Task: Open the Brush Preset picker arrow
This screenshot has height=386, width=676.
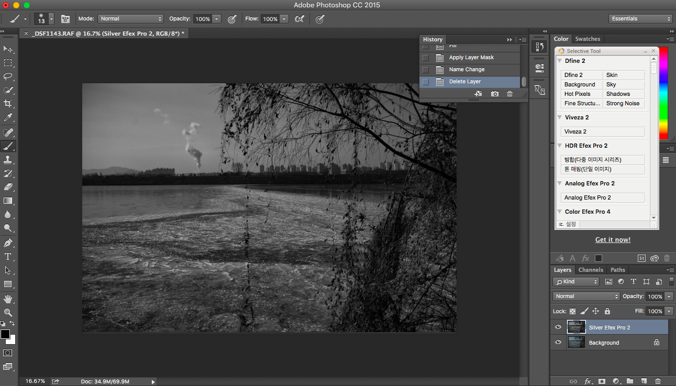Action: point(51,19)
